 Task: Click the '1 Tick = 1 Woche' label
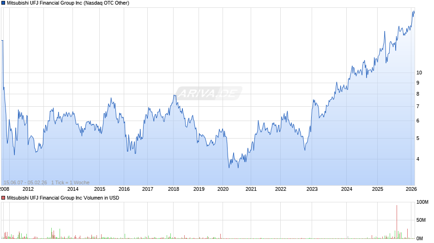[x=70, y=182]
